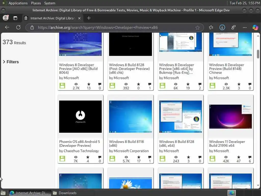The image size is (261, 196).
Task: Open the profile avatar icon
Action: [x=6, y=18]
